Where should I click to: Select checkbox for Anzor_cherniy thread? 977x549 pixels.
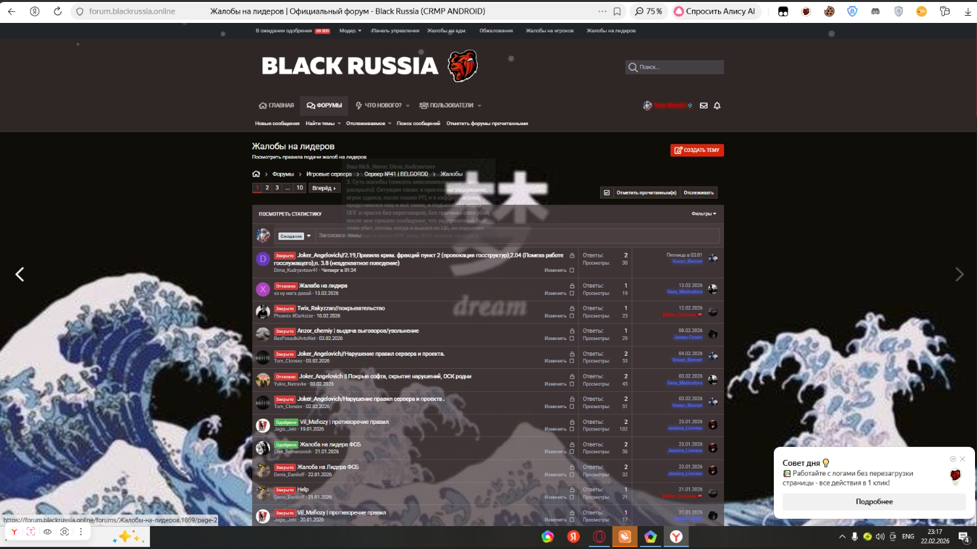pyautogui.click(x=572, y=338)
